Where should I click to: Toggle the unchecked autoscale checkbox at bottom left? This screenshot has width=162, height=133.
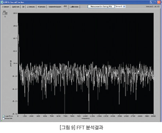(x=4, y=118)
